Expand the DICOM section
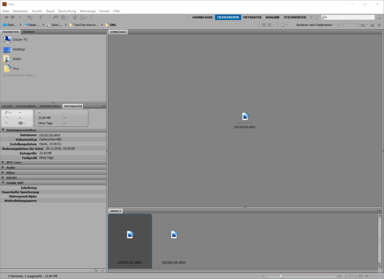 (x=3, y=178)
